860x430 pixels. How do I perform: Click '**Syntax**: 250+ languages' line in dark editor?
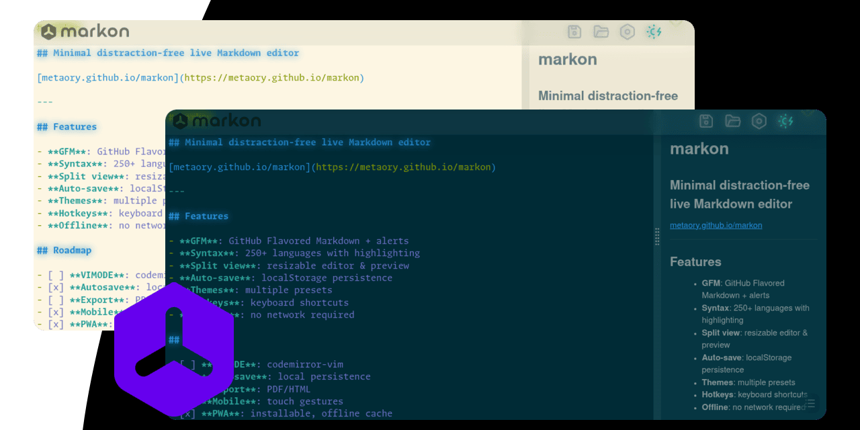click(294, 253)
